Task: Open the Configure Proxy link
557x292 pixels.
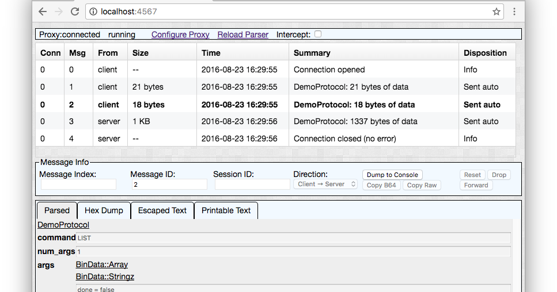Action: coord(180,34)
